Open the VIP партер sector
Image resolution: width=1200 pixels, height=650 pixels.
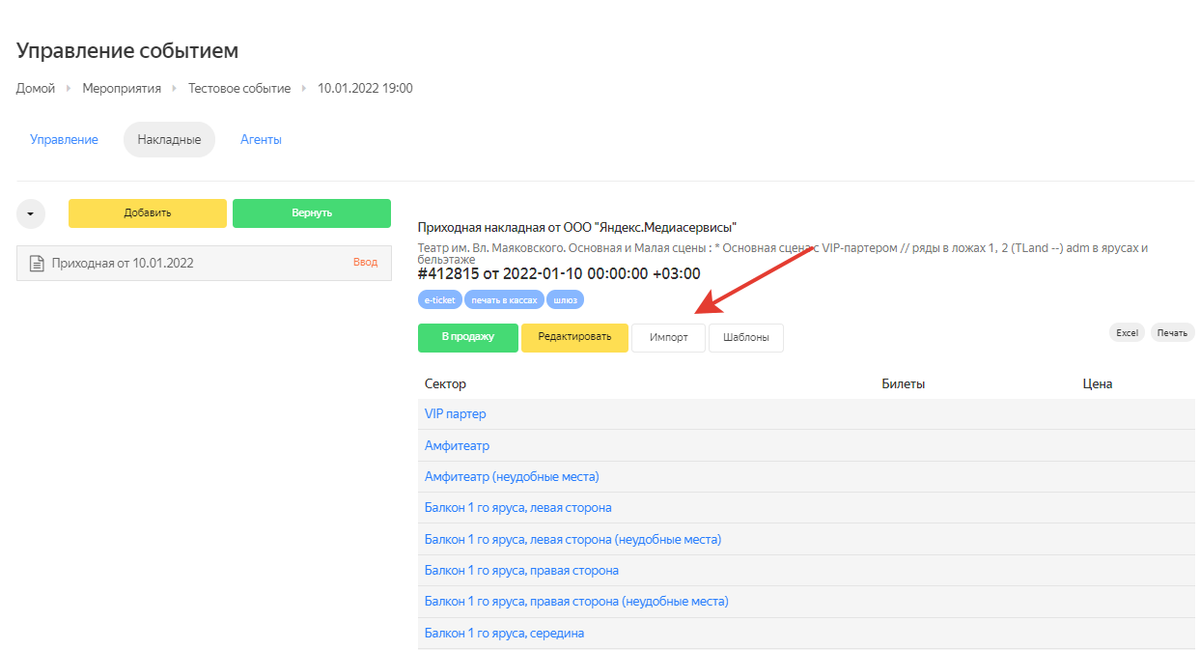[456, 413]
